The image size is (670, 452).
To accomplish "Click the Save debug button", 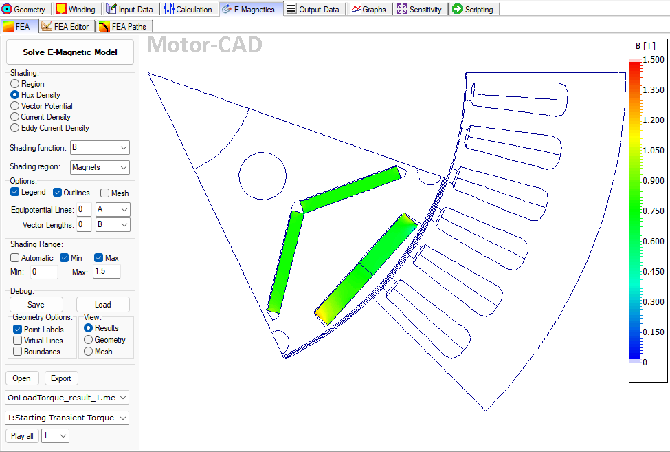I will click(36, 305).
